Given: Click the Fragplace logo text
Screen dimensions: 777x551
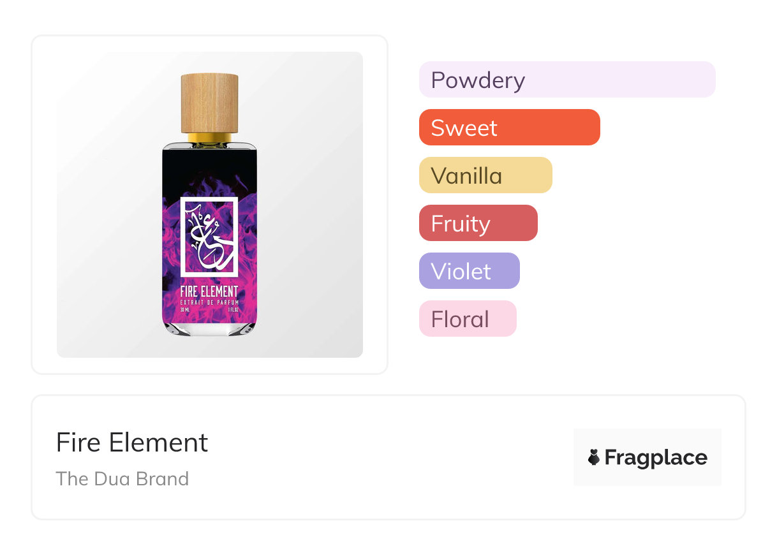Looking at the screenshot, I should click(656, 457).
